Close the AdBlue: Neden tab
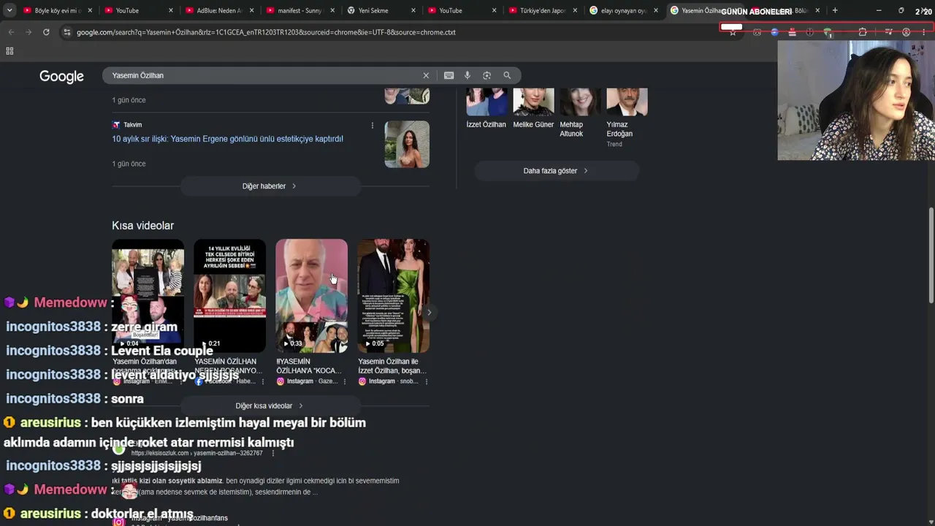 coord(251,11)
